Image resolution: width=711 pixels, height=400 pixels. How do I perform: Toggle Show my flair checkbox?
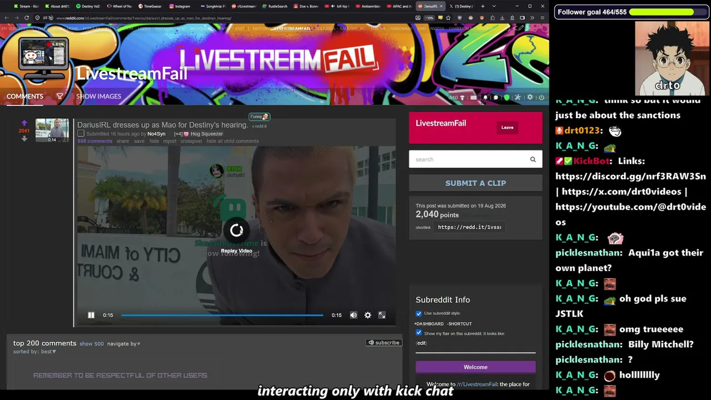419,333
